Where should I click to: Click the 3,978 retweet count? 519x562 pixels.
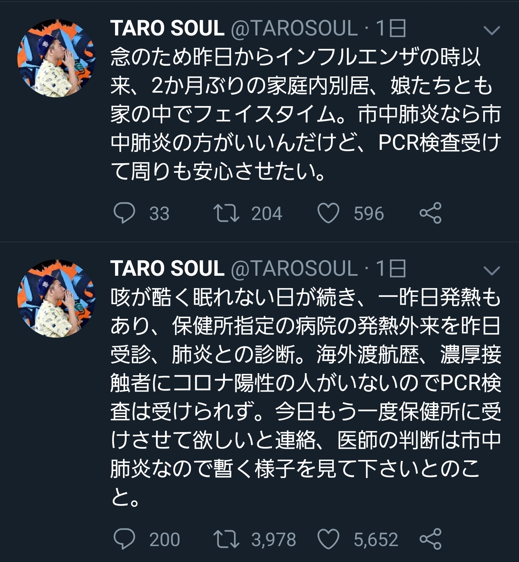(x=273, y=540)
